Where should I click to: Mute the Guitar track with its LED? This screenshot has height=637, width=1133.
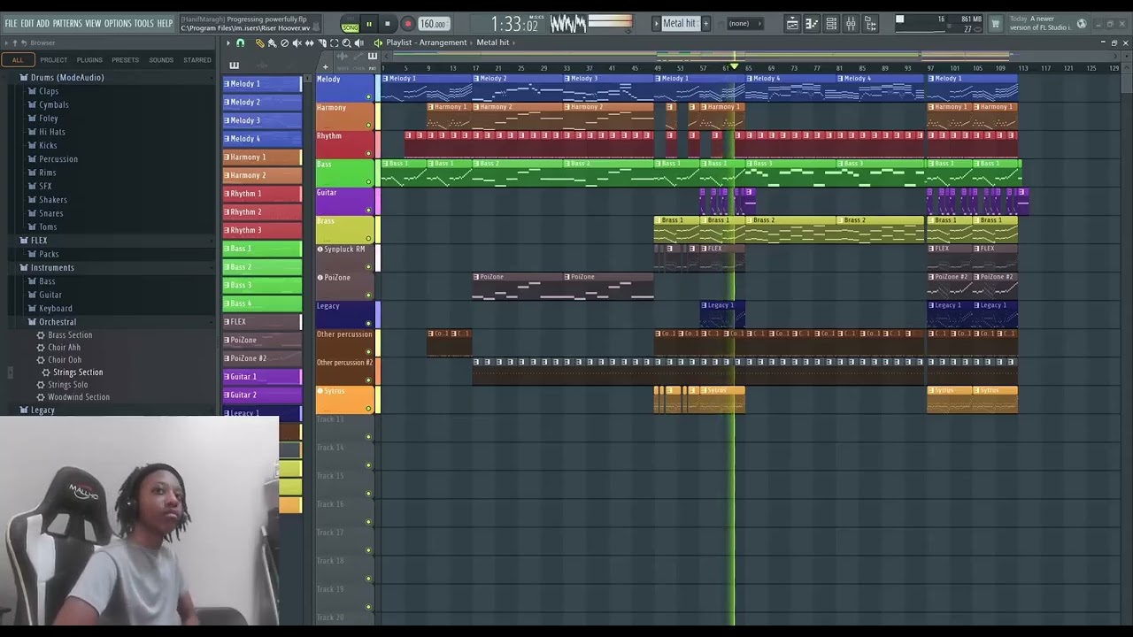click(368, 210)
